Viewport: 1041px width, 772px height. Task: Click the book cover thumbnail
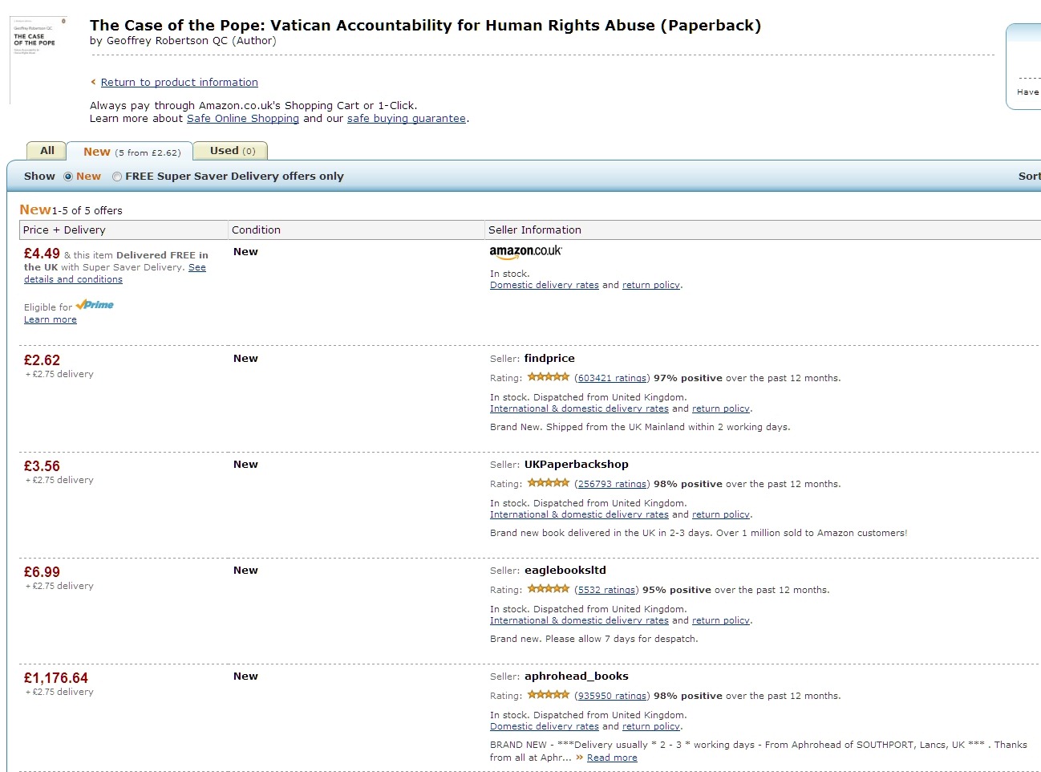tap(38, 60)
